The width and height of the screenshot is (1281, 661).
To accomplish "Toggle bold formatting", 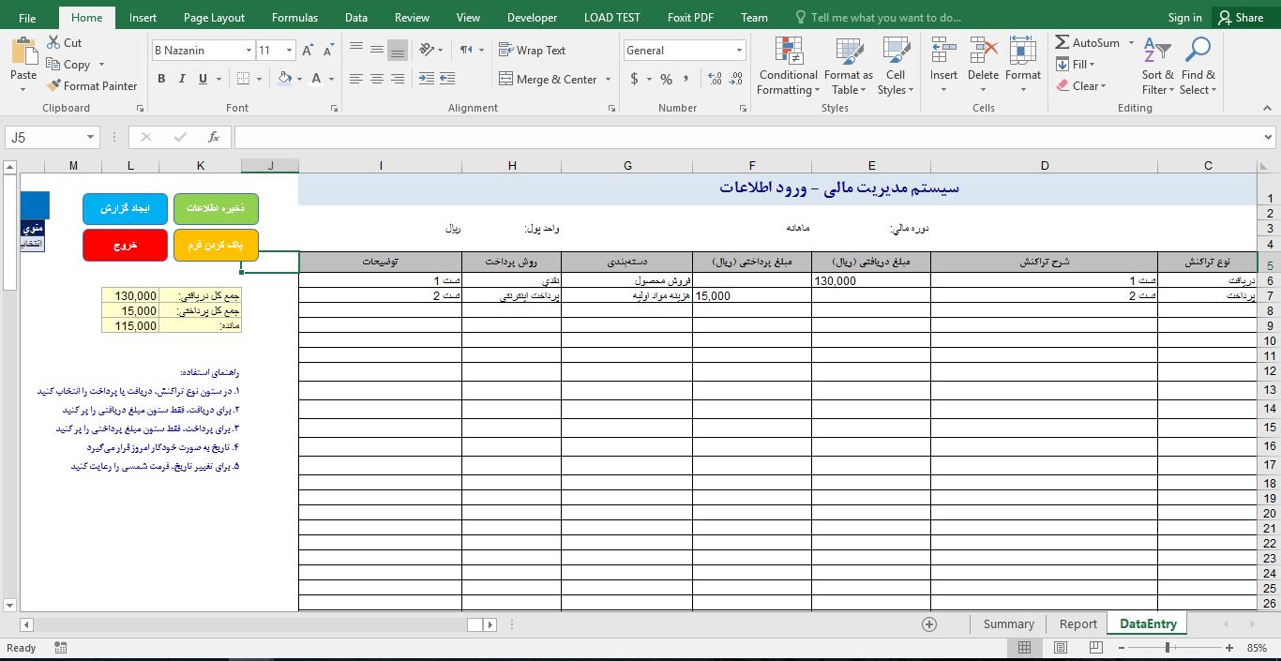I will (x=161, y=79).
